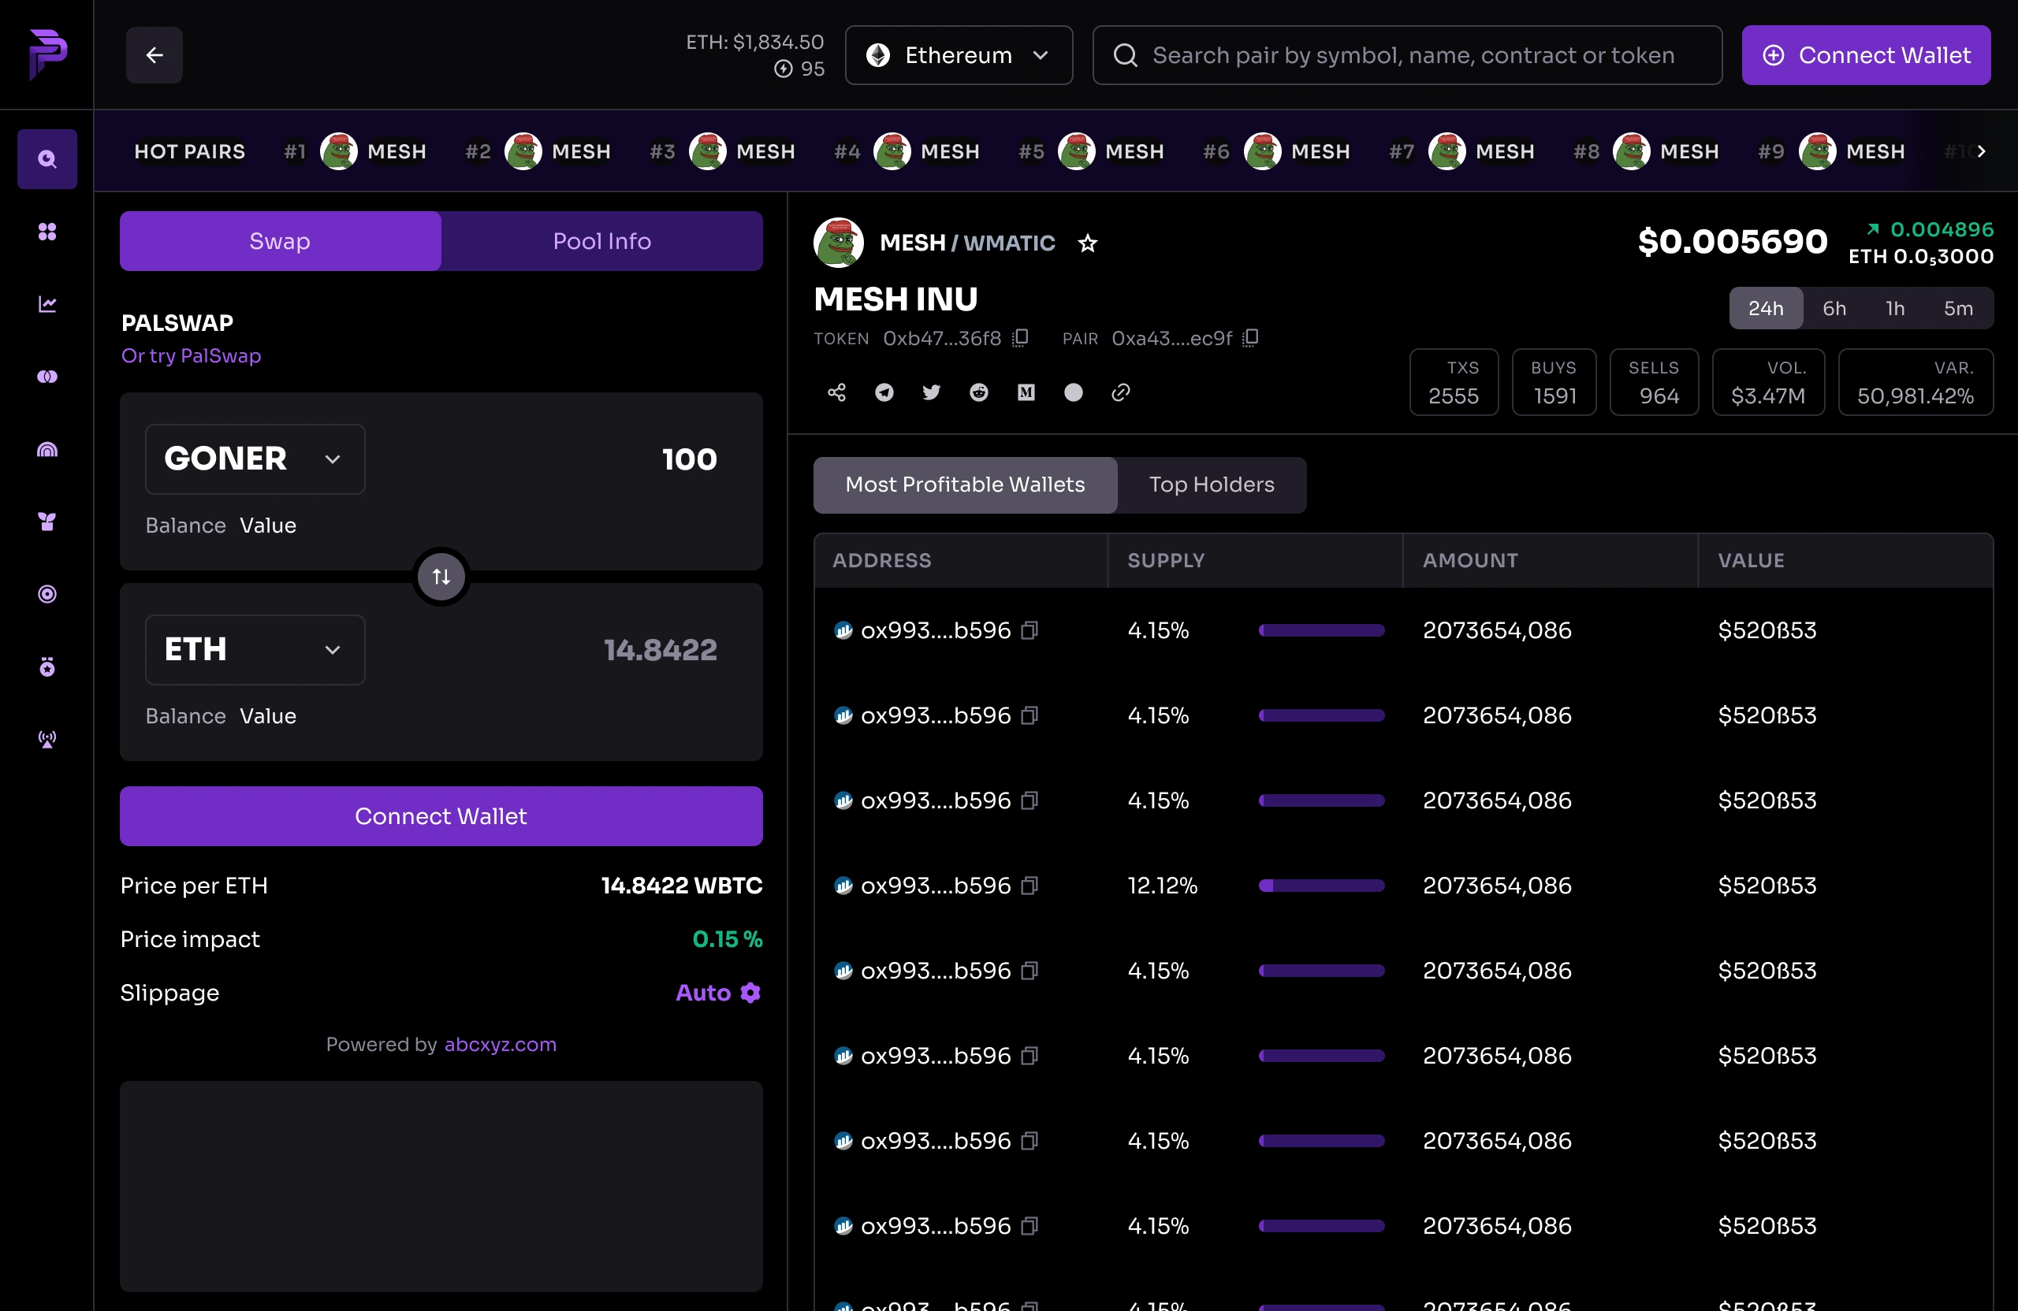
Task: Select the 6h time range
Action: tap(1835, 309)
